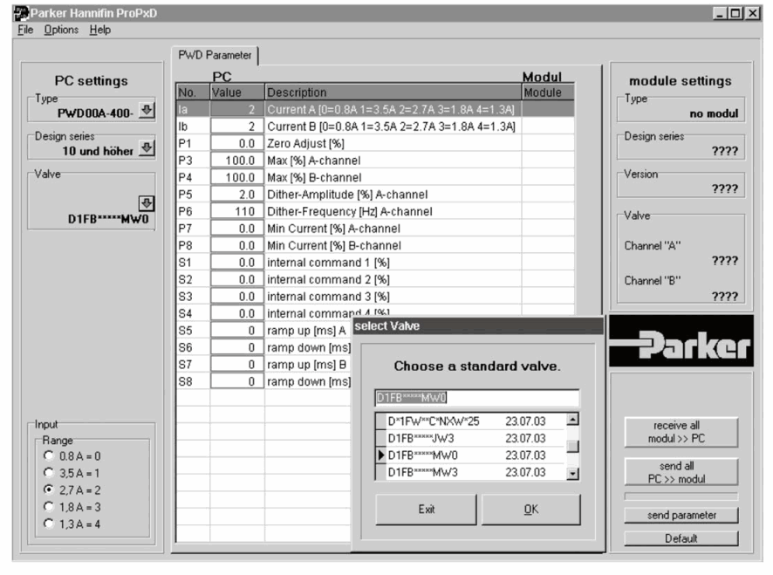Click the P4 Max B-channel value field
The height and width of the screenshot is (575, 773).
(x=236, y=177)
